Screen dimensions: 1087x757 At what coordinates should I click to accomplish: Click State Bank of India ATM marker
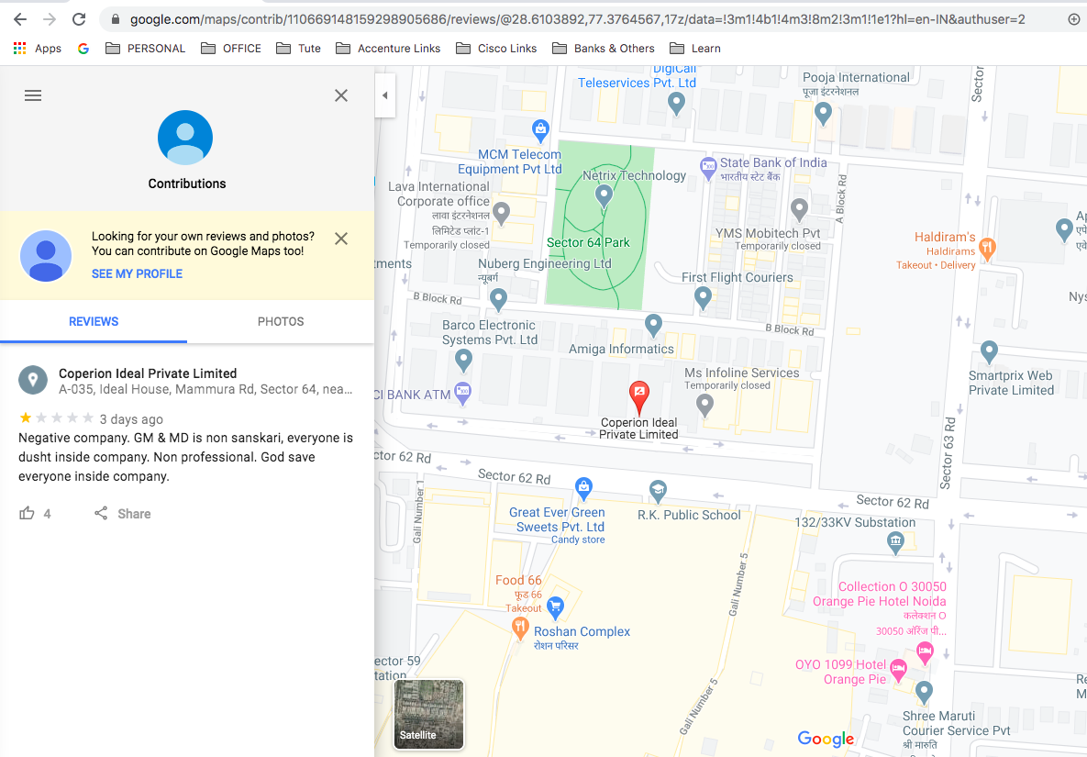tap(708, 167)
